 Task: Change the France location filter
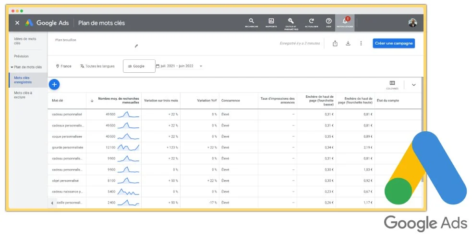[x=64, y=66]
